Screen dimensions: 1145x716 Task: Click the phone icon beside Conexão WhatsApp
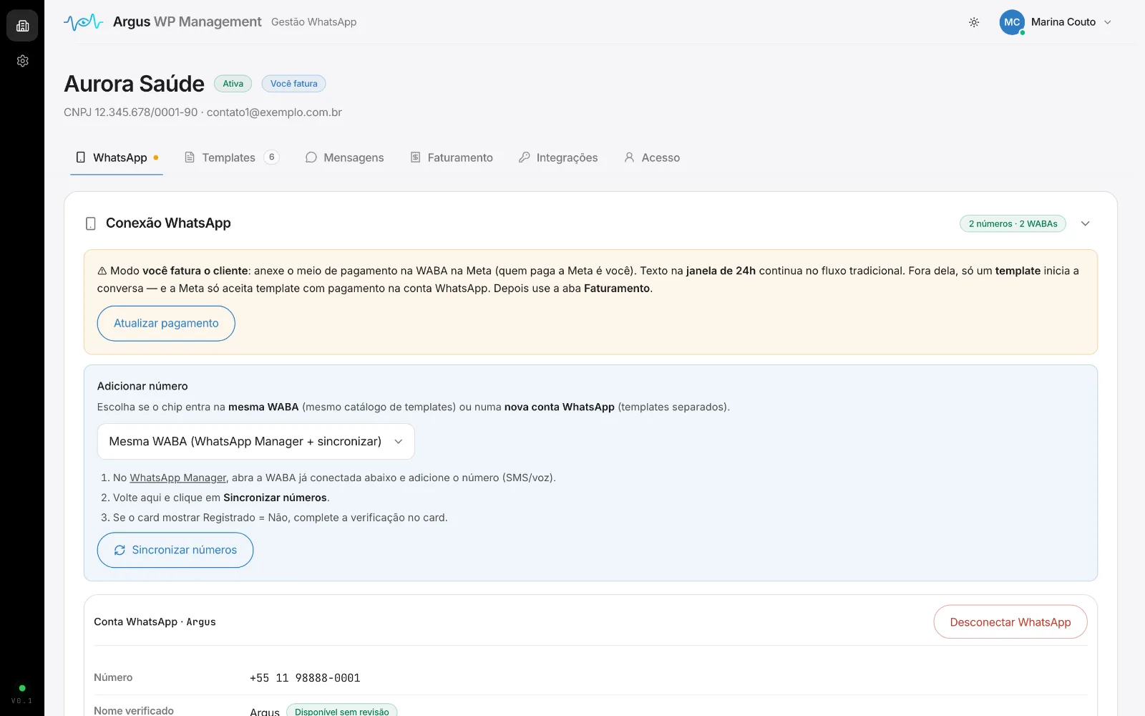click(91, 223)
